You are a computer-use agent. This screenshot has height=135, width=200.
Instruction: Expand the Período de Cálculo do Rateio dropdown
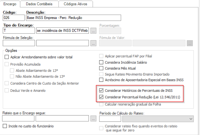191,118
